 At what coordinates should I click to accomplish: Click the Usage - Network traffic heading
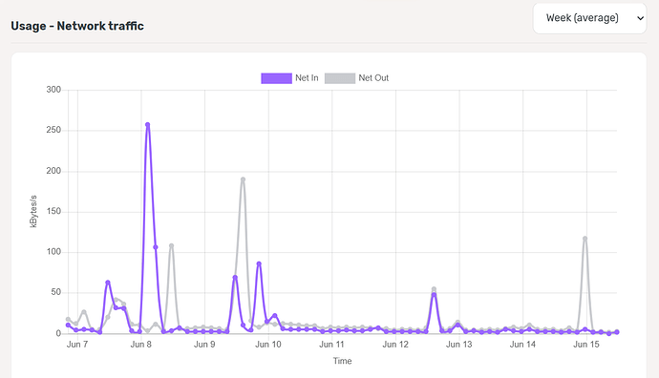click(77, 26)
